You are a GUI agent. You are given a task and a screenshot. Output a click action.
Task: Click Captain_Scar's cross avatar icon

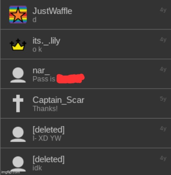(18, 103)
